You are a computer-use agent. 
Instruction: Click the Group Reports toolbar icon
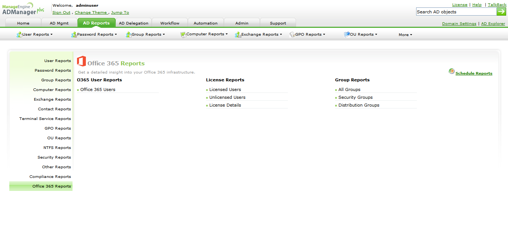click(x=129, y=35)
